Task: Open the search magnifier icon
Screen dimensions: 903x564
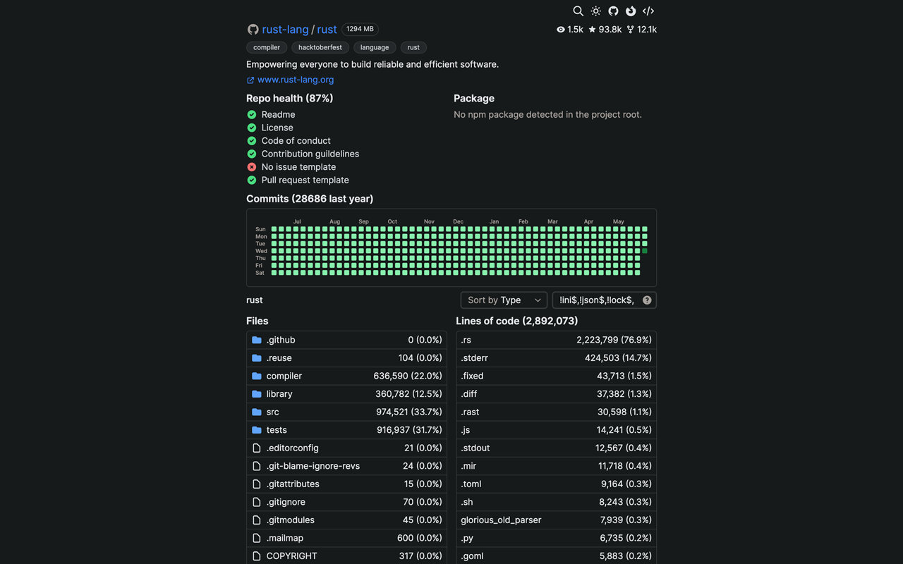Action: pos(578,11)
